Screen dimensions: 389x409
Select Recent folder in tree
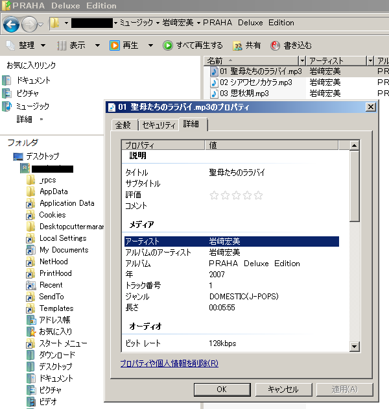51,285
